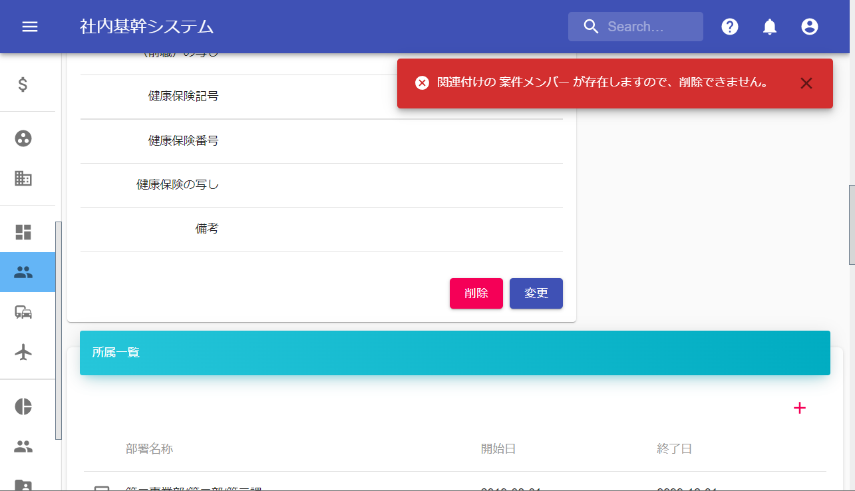855x491 pixels.
Task: Click the dollar sign sidebar icon
Action: point(23,85)
